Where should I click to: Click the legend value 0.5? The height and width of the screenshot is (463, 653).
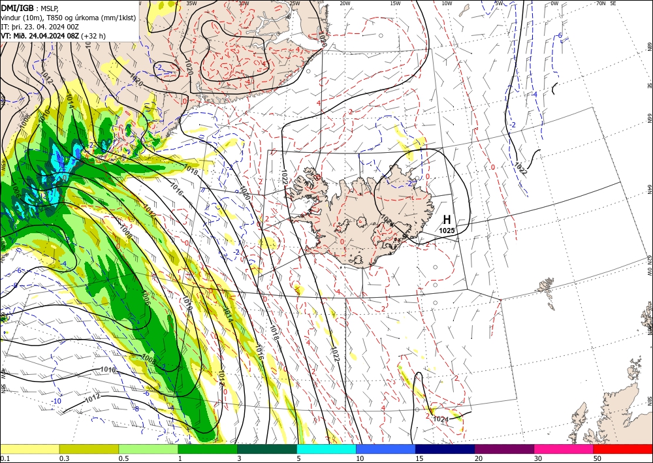point(123,458)
